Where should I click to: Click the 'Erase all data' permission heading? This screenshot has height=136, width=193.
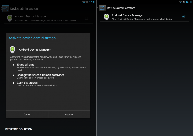pyautogui.click(x=26, y=65)
